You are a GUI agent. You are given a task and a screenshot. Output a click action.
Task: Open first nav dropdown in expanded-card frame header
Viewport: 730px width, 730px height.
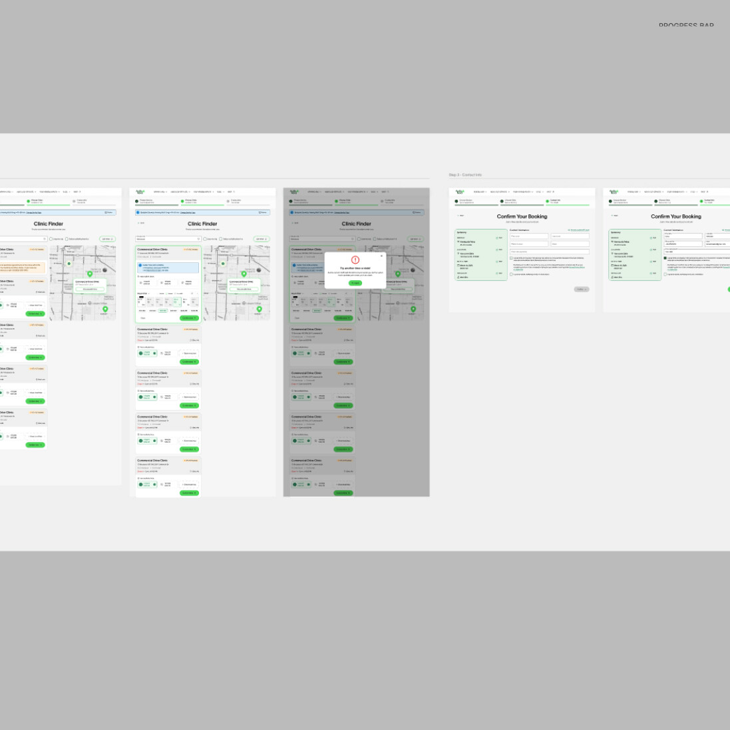(x=160, y=192)
